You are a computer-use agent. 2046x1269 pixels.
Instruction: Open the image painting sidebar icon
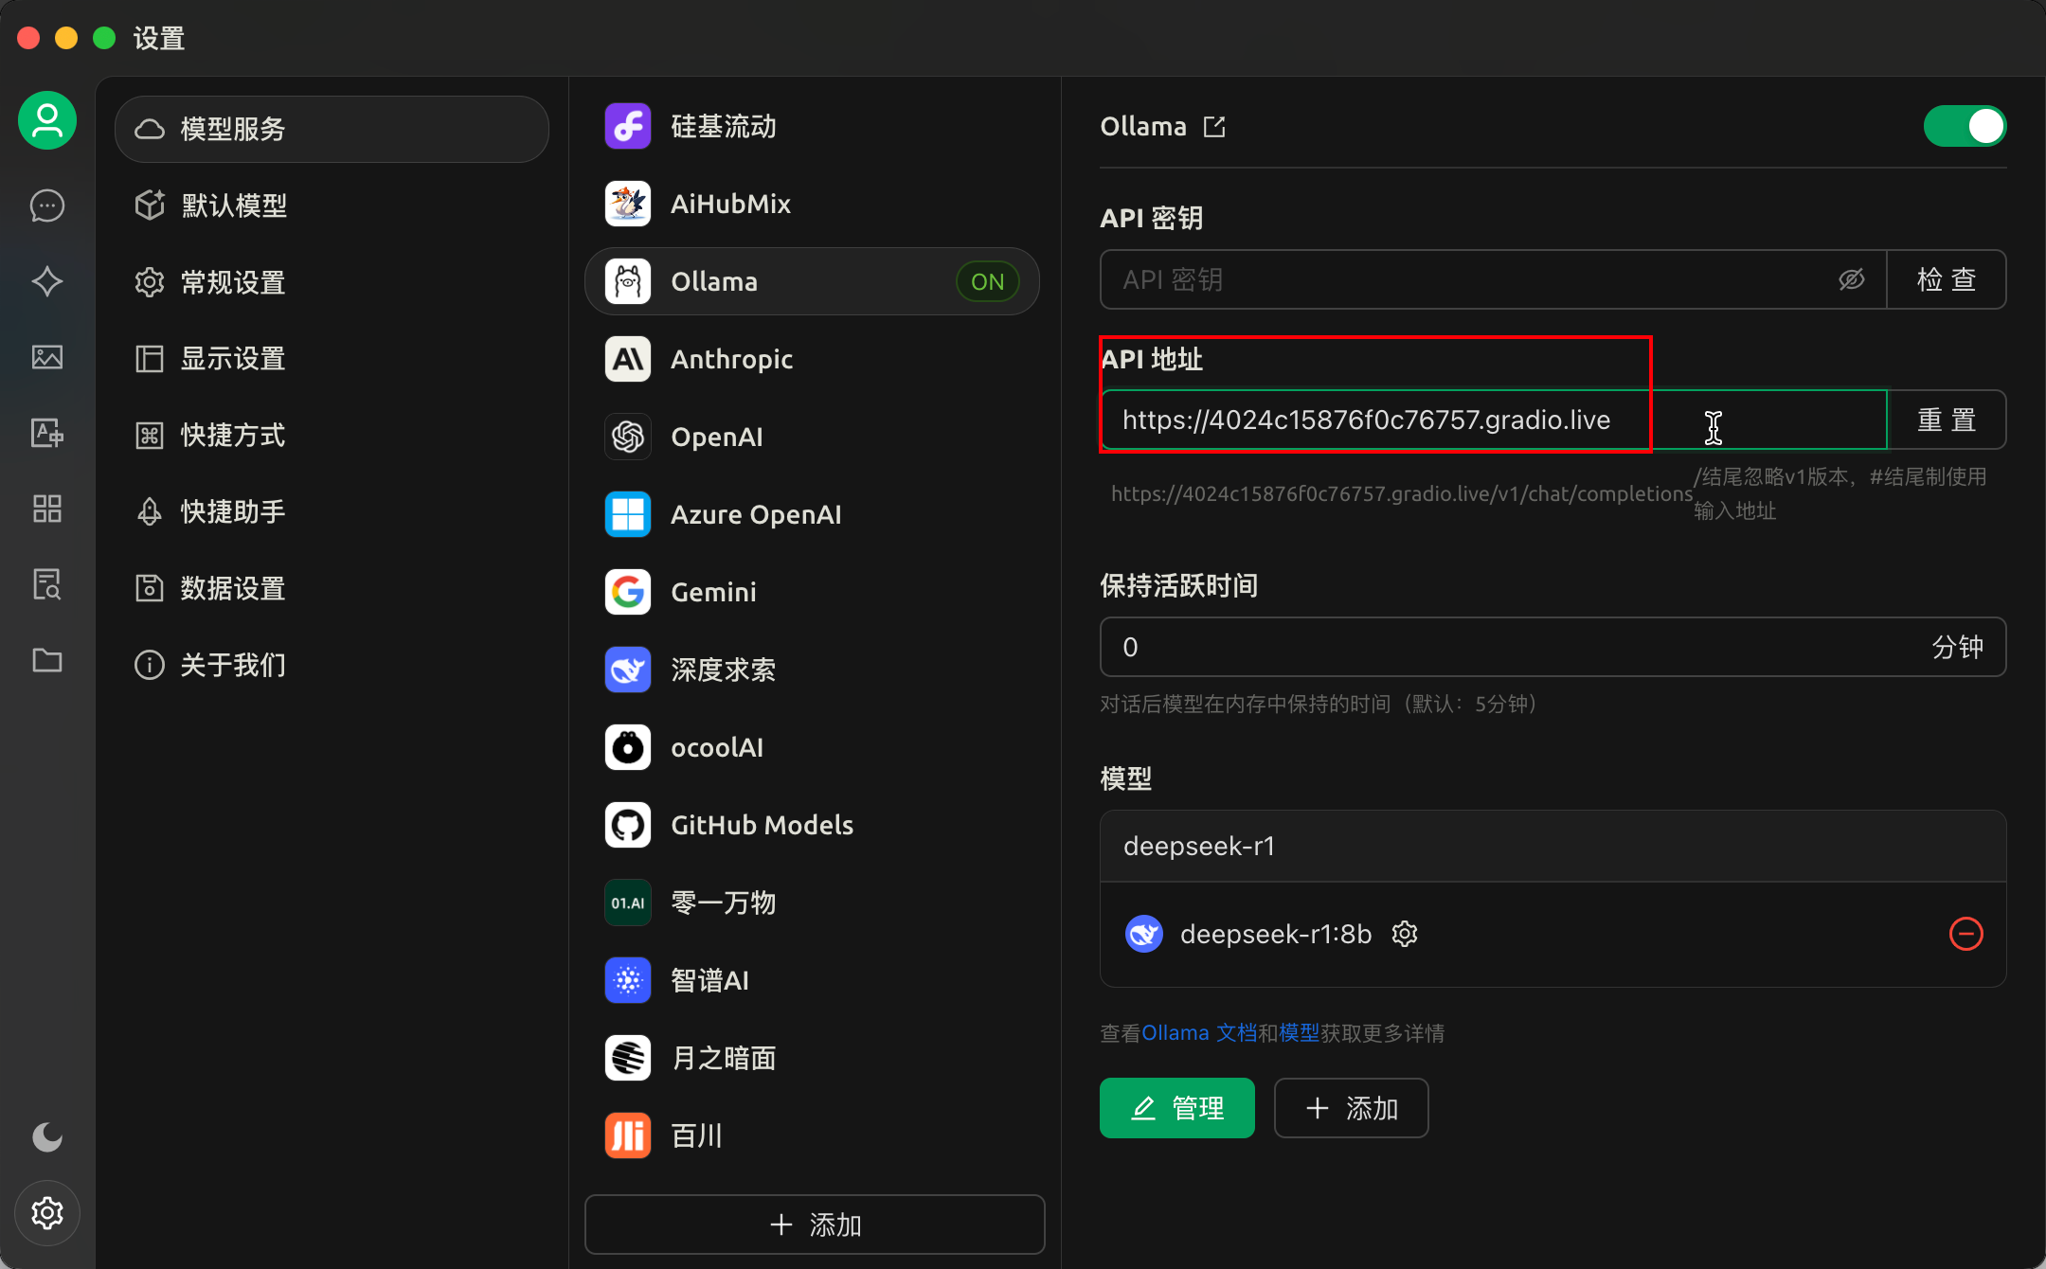46,357
